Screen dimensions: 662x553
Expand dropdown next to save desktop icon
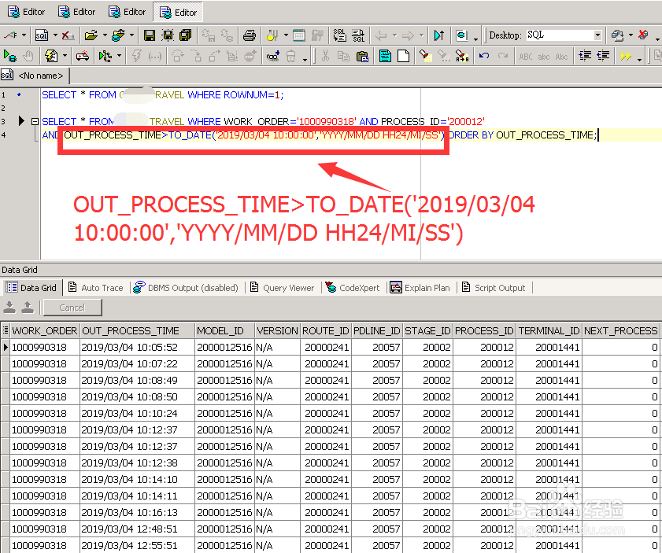tap(631, 35)
